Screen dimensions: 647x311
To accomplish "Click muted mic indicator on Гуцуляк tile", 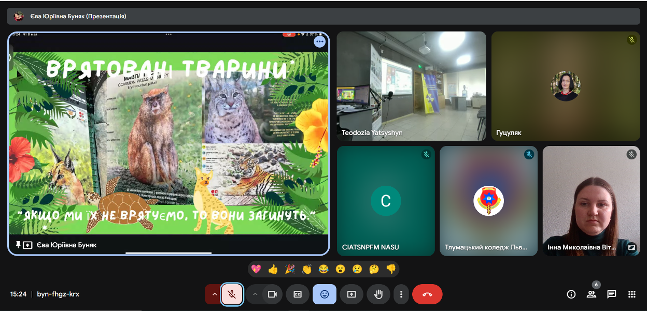I will tap(631, 40).
